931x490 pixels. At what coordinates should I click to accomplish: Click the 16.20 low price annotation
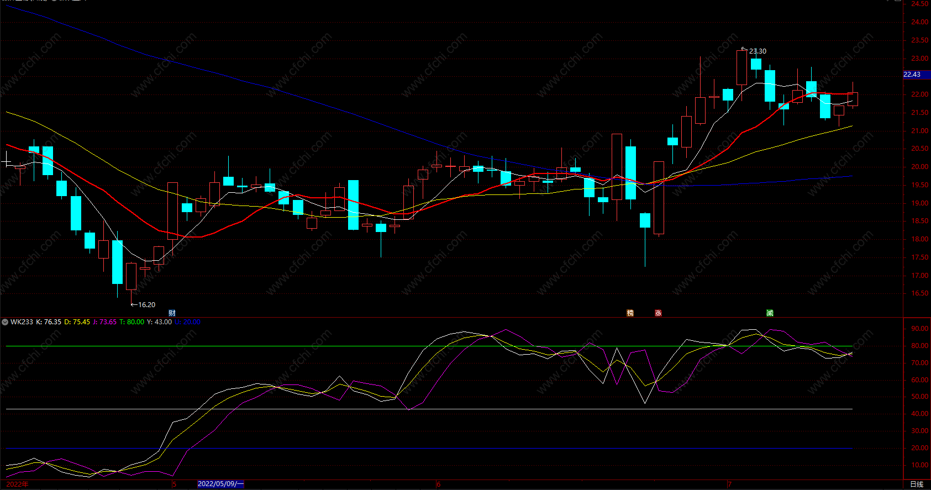146,305
